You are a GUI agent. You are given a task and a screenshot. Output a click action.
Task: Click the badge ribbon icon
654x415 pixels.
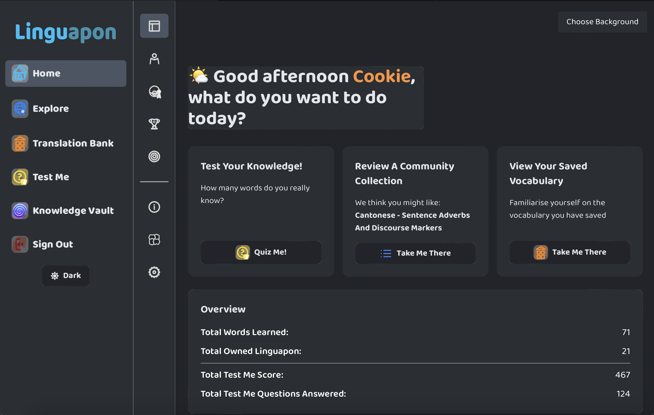click(x=155, y=92)
